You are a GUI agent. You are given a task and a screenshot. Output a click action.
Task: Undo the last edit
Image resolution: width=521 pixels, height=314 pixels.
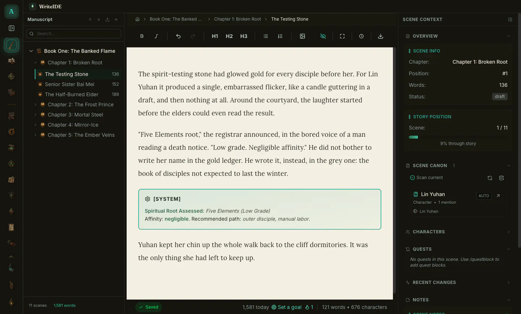[x=178, y=36]
